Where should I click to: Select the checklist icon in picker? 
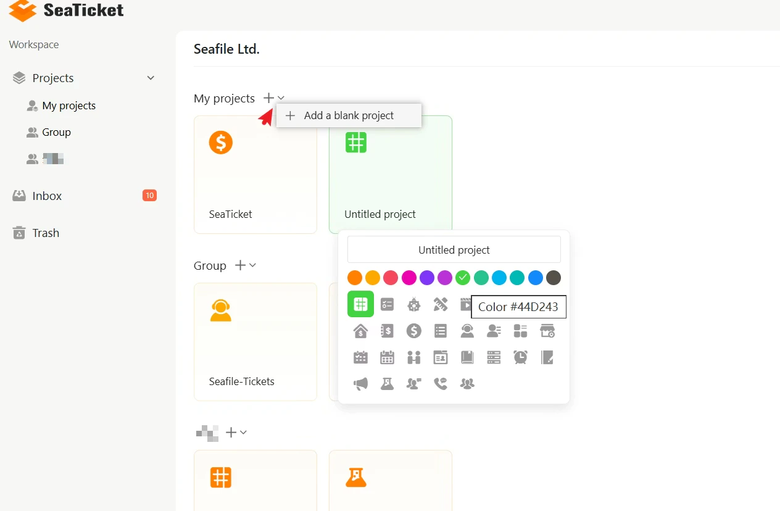click(x=387, y=304)
